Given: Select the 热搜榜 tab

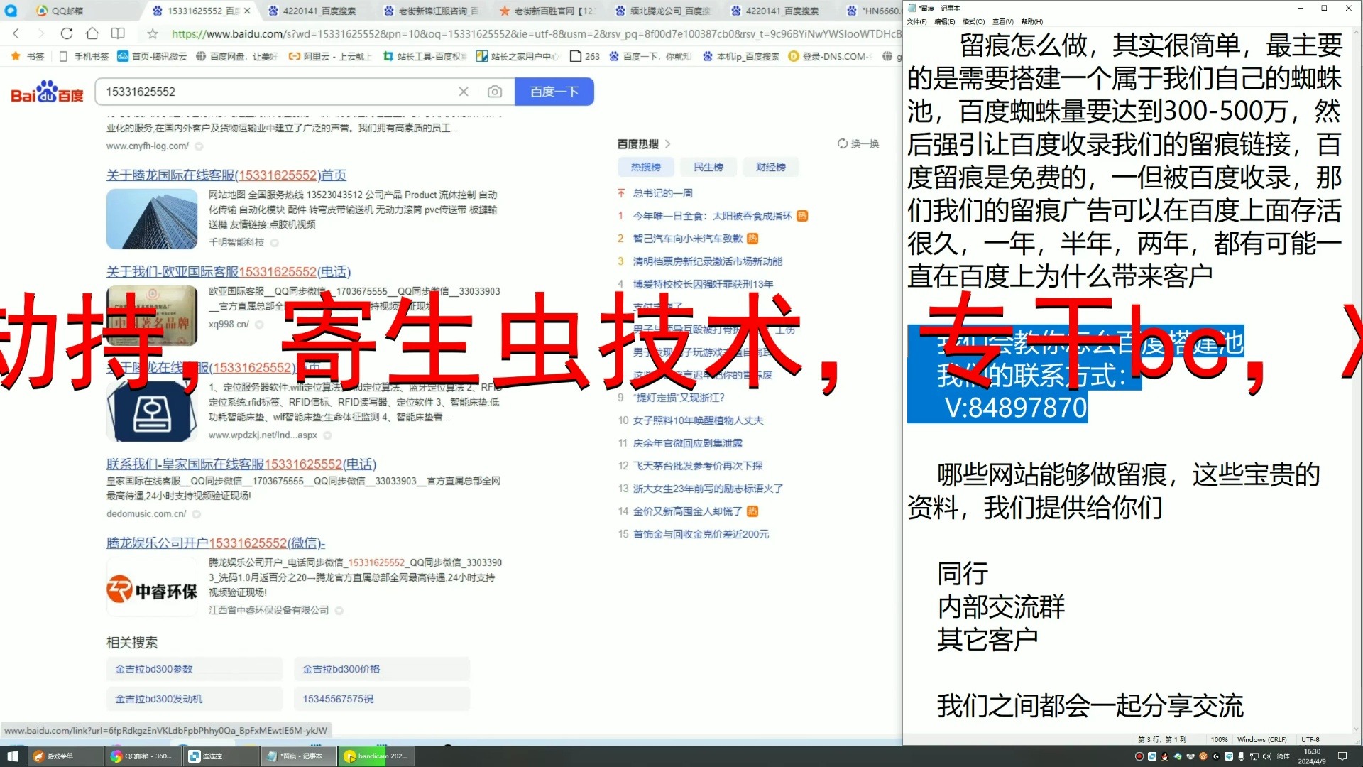Looking at the screenshot, I should click(x=645, y=167).
